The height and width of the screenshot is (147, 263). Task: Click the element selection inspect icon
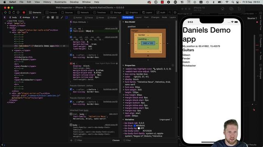click(5, 12)
